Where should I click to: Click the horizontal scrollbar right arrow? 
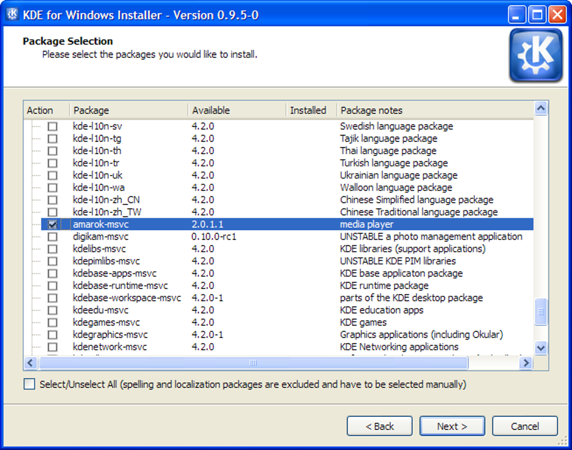click(x=525, y=363)
